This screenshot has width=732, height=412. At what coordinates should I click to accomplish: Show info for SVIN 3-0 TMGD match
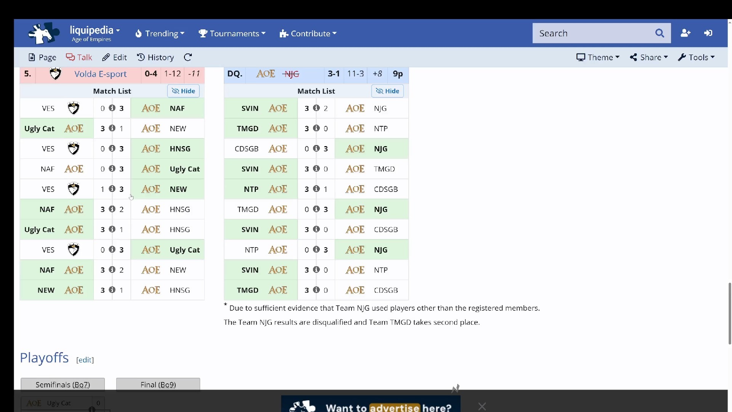coord(316,169)
